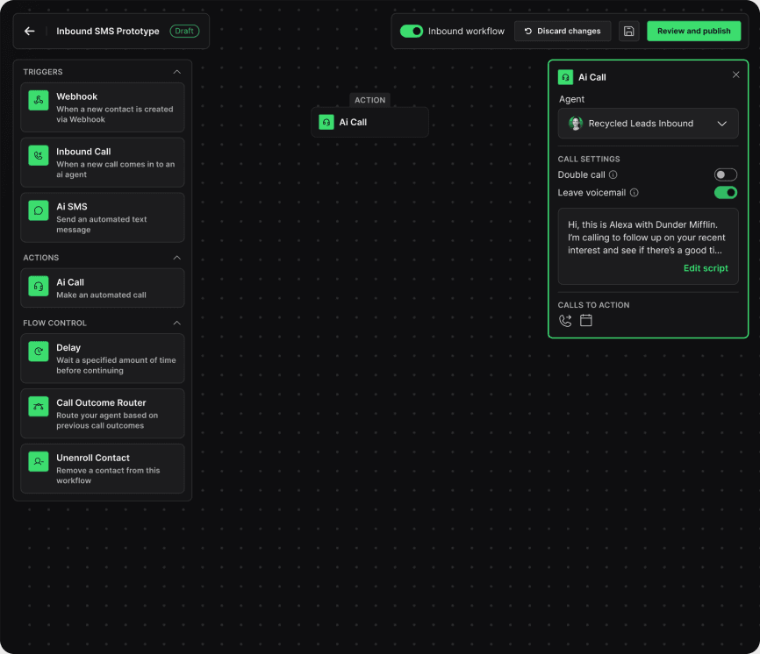Click the save disk icon
The width and height of the screenshot is (760, 654).
[x=628, y=31]
